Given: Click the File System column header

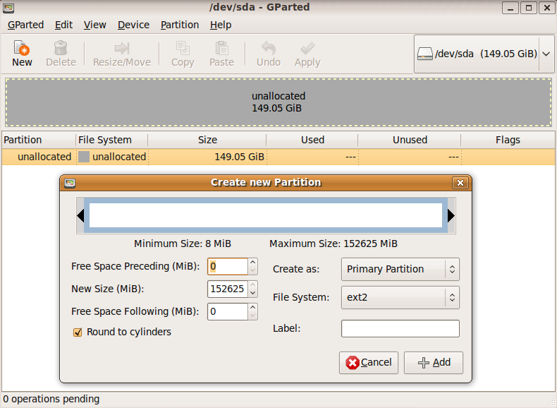Looking at the screenshot, I should tap(112, 140).
